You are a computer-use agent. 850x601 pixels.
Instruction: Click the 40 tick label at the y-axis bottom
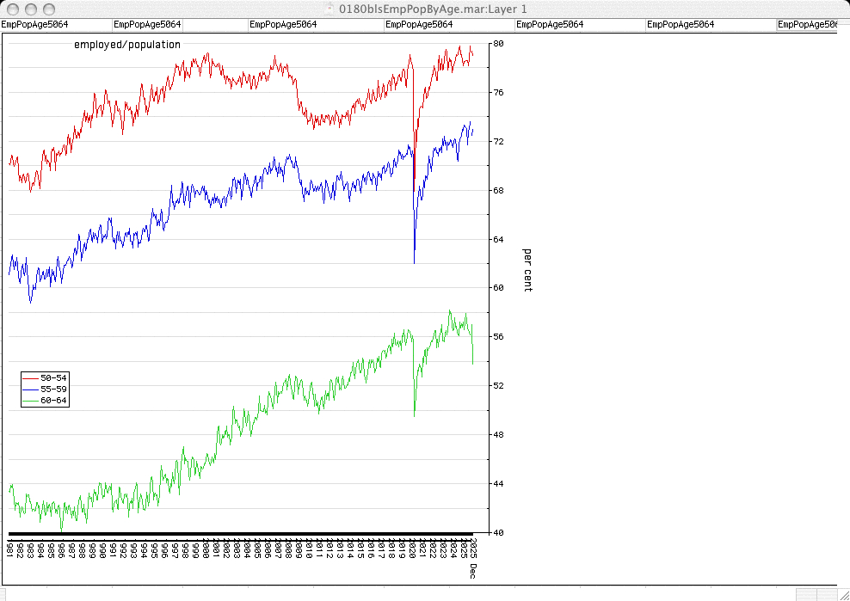click(x=497, y=533)
